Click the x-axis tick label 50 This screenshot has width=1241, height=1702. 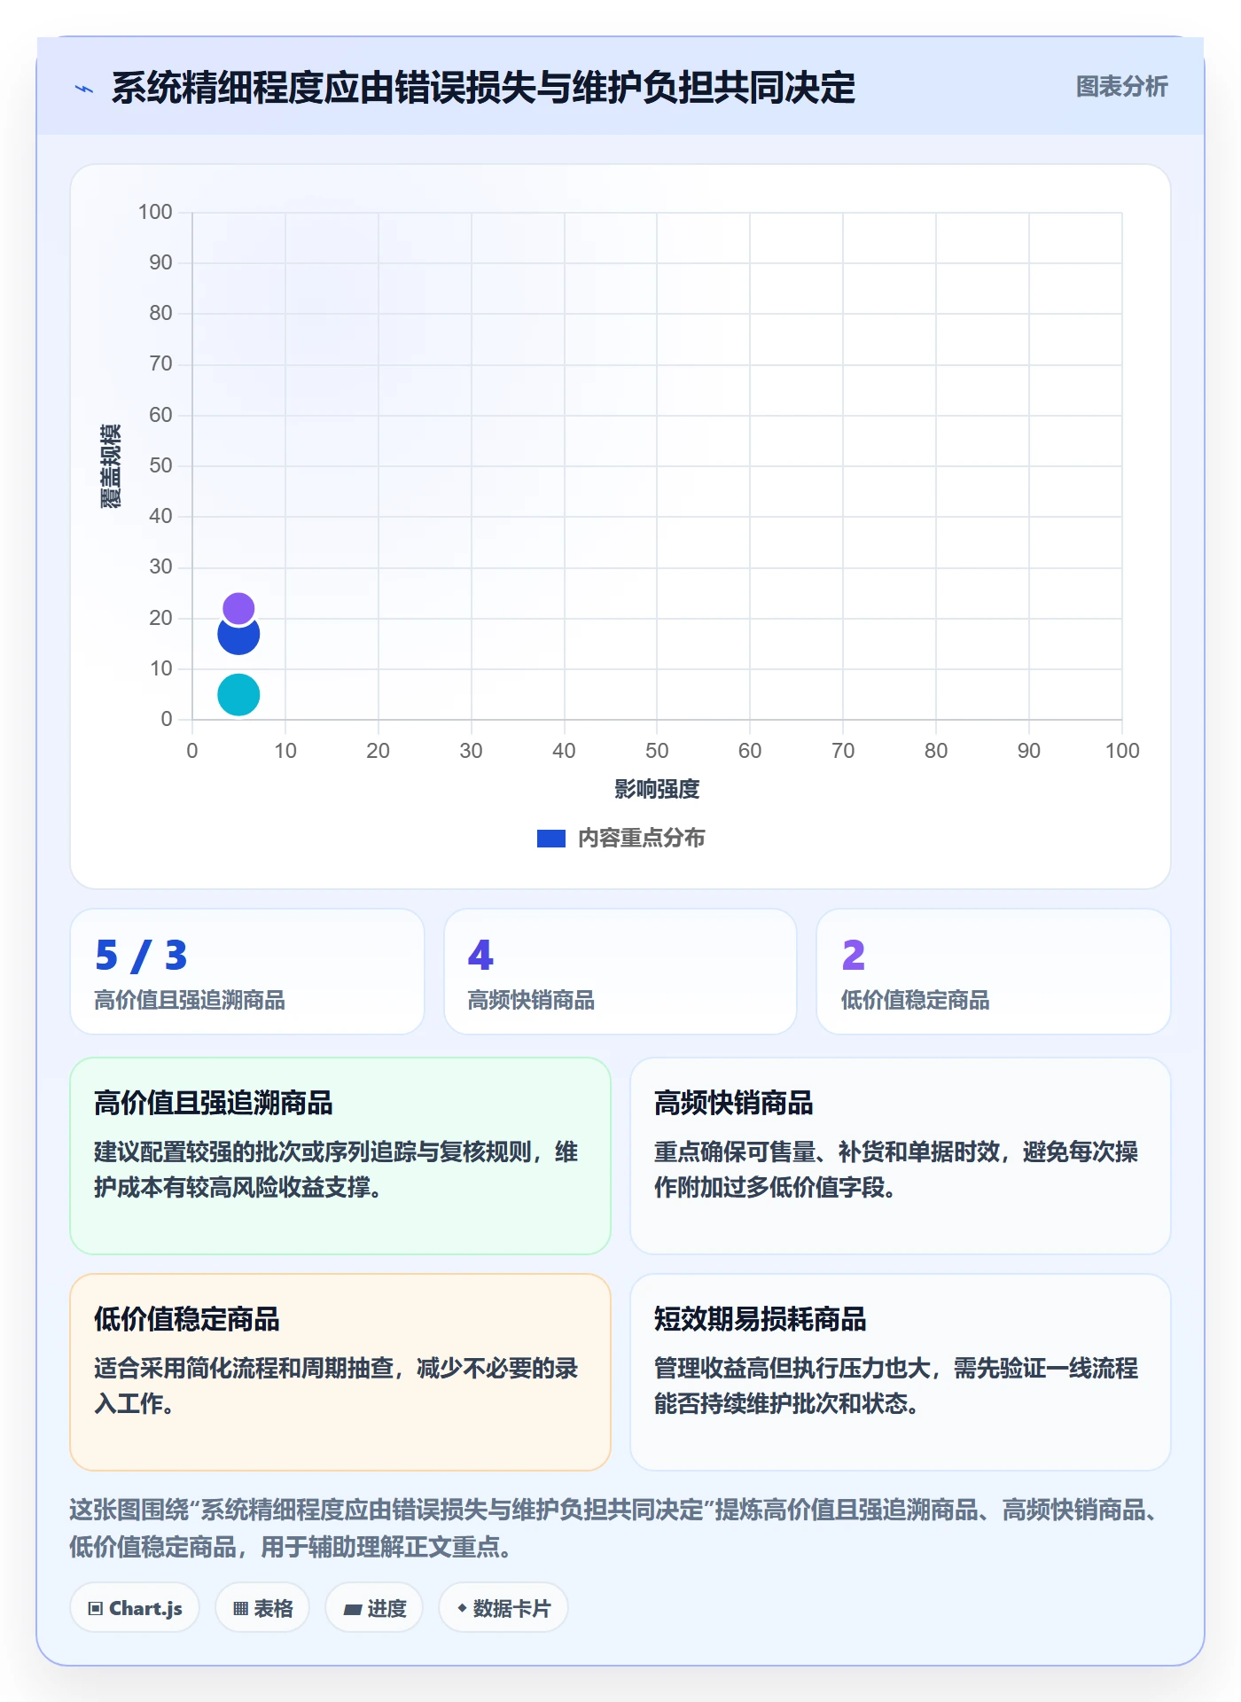657,751
